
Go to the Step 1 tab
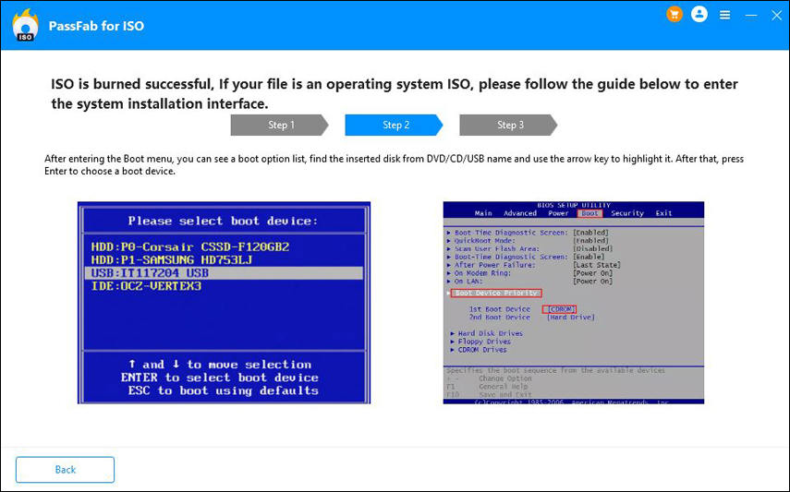(x=279, y=125)
